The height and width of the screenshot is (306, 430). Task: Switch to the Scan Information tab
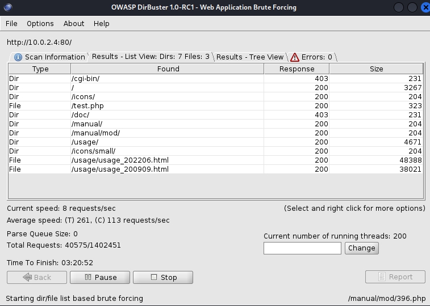(49, 57)
